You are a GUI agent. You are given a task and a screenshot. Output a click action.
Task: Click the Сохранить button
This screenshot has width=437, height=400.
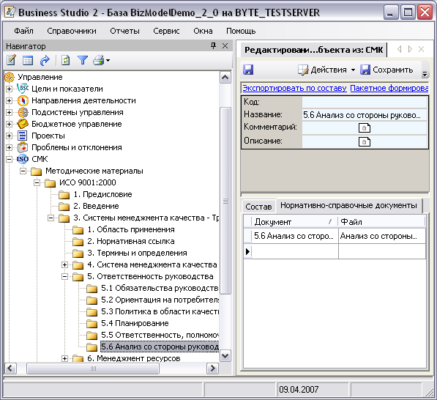click(386, 70)
